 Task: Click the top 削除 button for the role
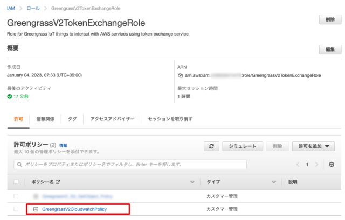click(330, 19)
